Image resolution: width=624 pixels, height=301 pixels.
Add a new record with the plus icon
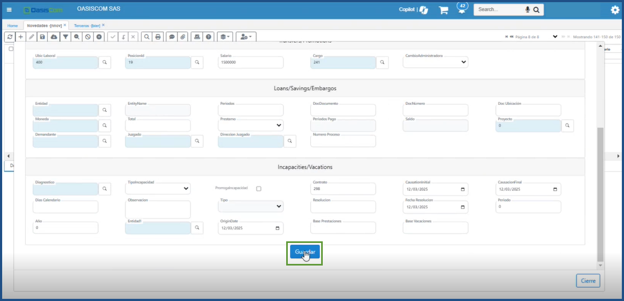point(20,37)
